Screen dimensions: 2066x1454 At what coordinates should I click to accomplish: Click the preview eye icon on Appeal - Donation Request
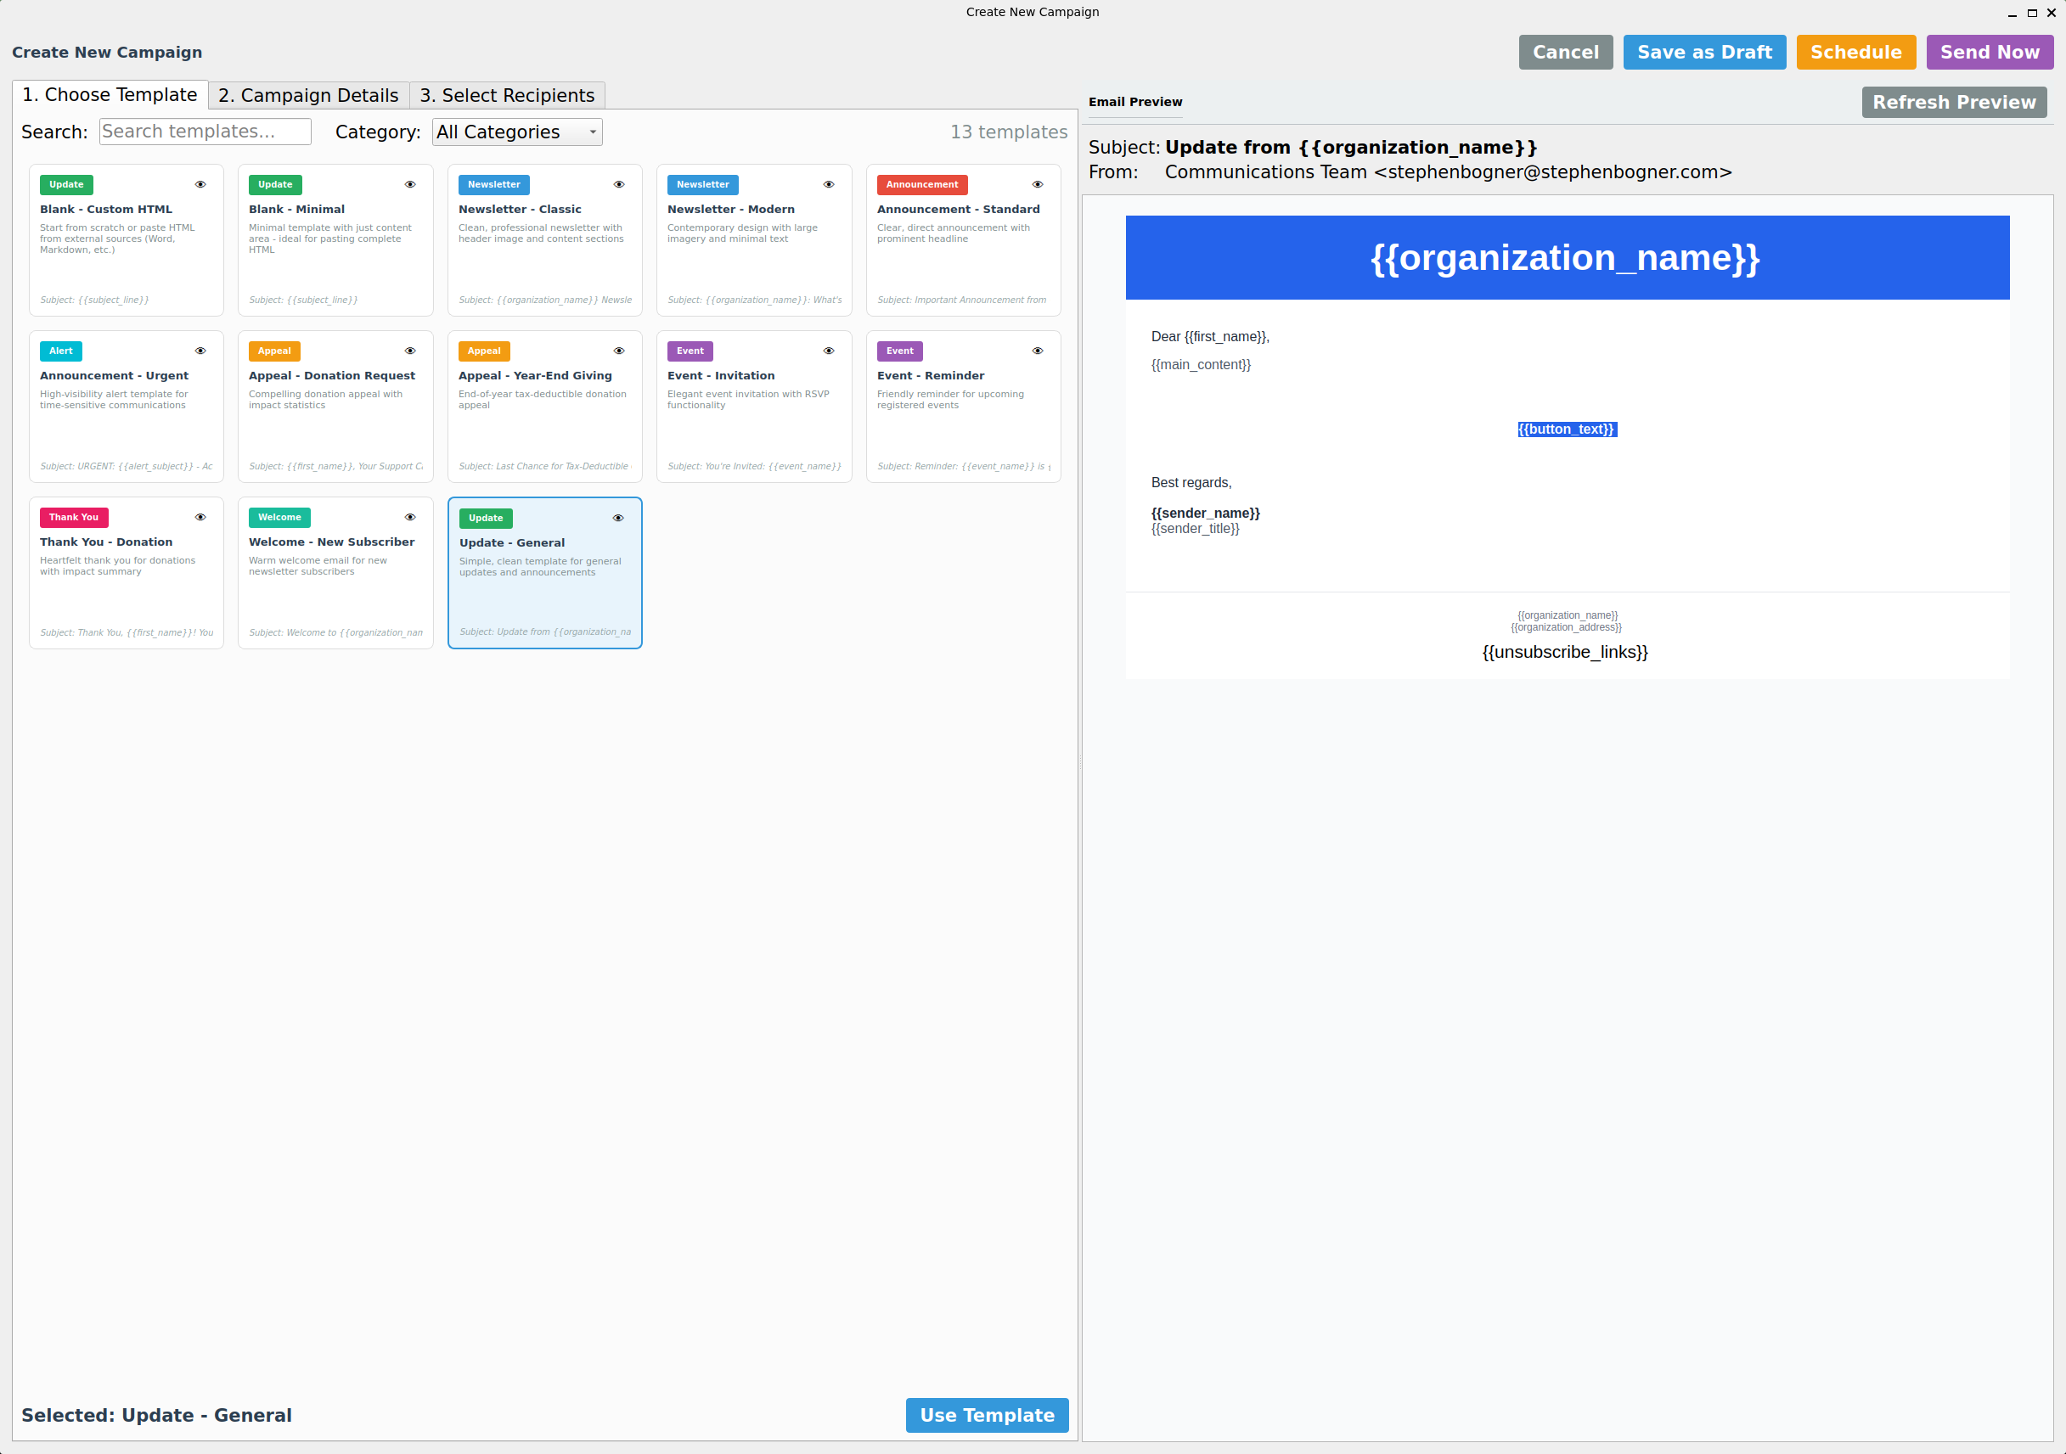[x=409, y=351]
